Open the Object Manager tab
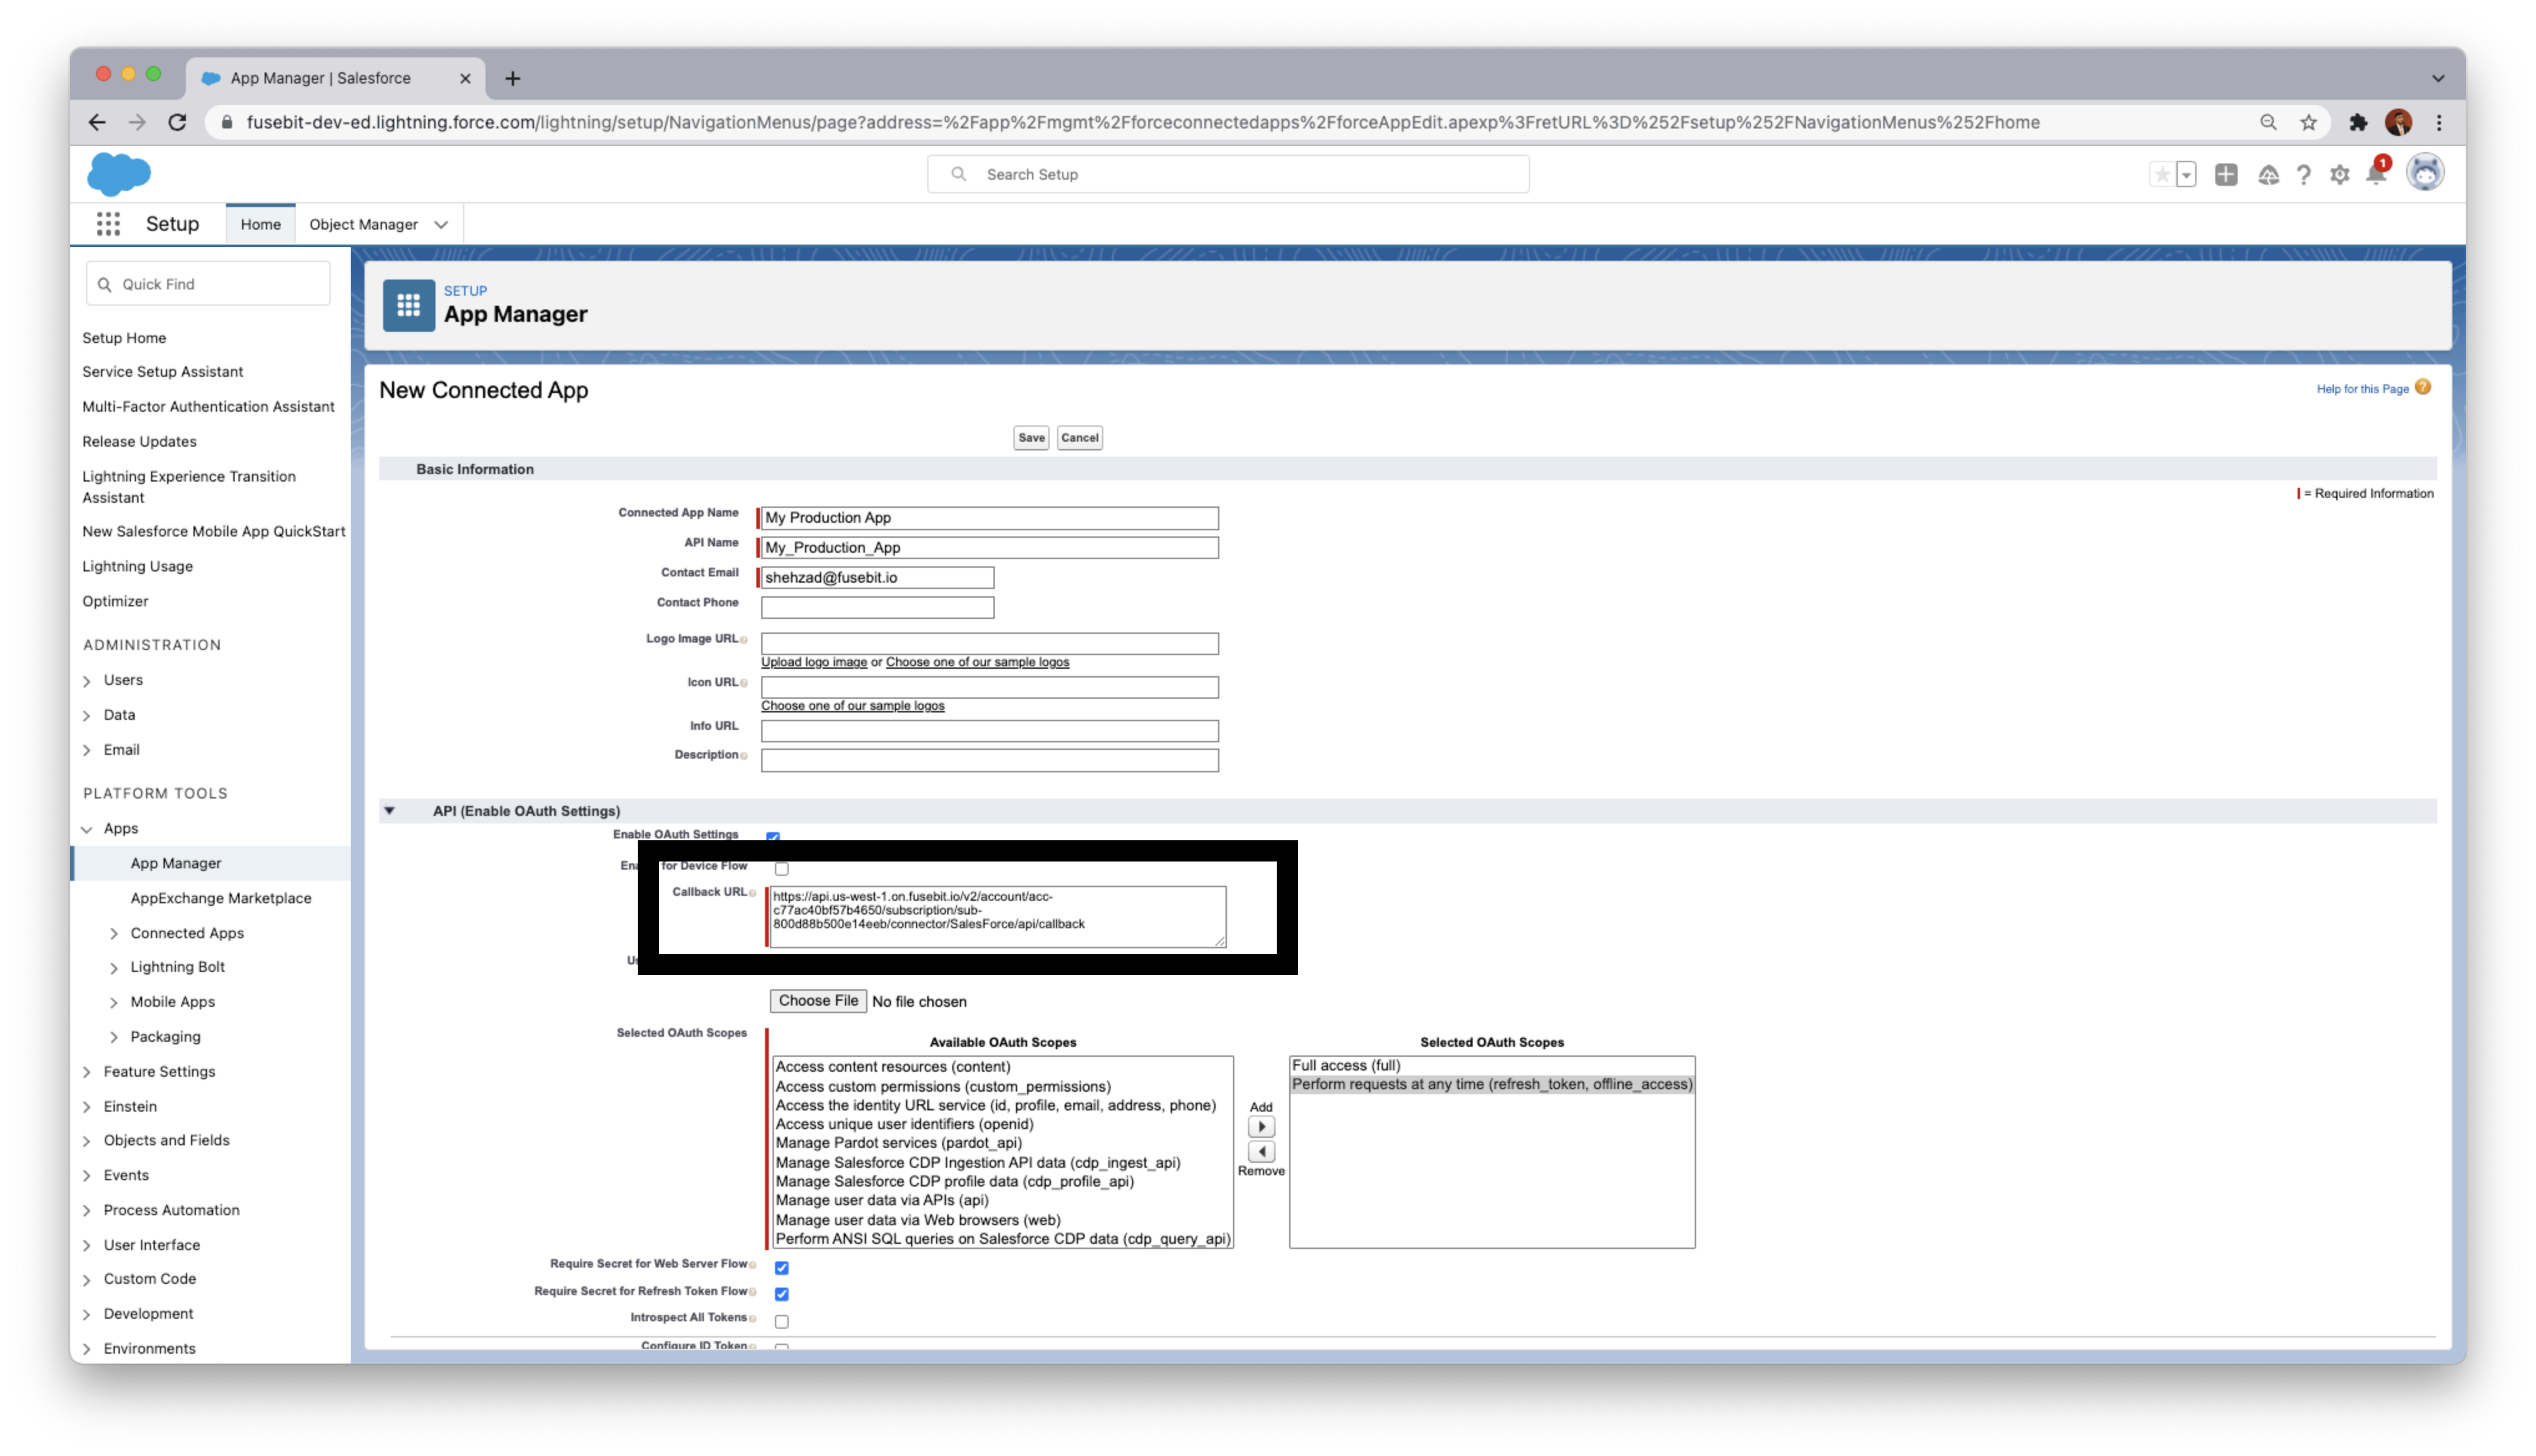The height and width of the screenshot is (1456, 2536). [x=363, y=224]
